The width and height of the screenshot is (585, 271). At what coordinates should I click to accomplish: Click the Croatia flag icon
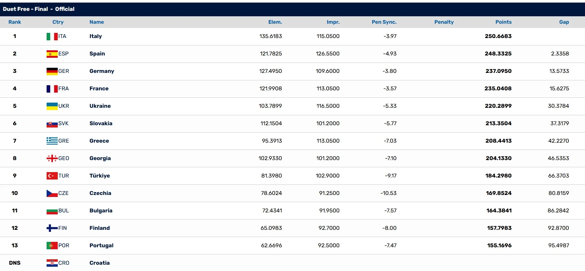click(x=52, y=263)
